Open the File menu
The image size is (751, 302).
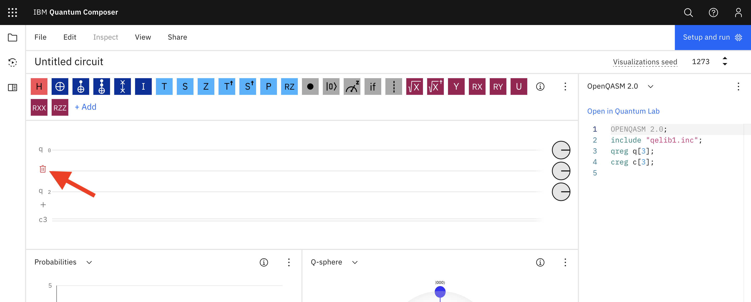(x=40, y=37)
